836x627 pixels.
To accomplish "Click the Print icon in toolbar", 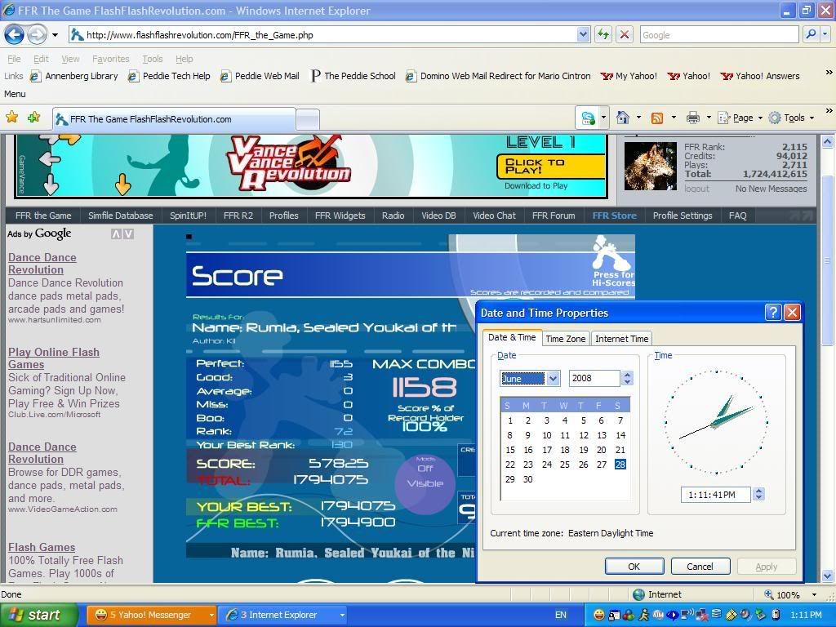I will [692, 118].
